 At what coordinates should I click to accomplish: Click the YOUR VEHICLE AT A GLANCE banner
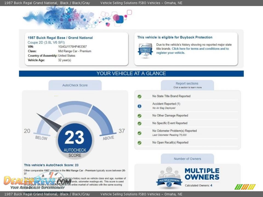click(131, 74)
